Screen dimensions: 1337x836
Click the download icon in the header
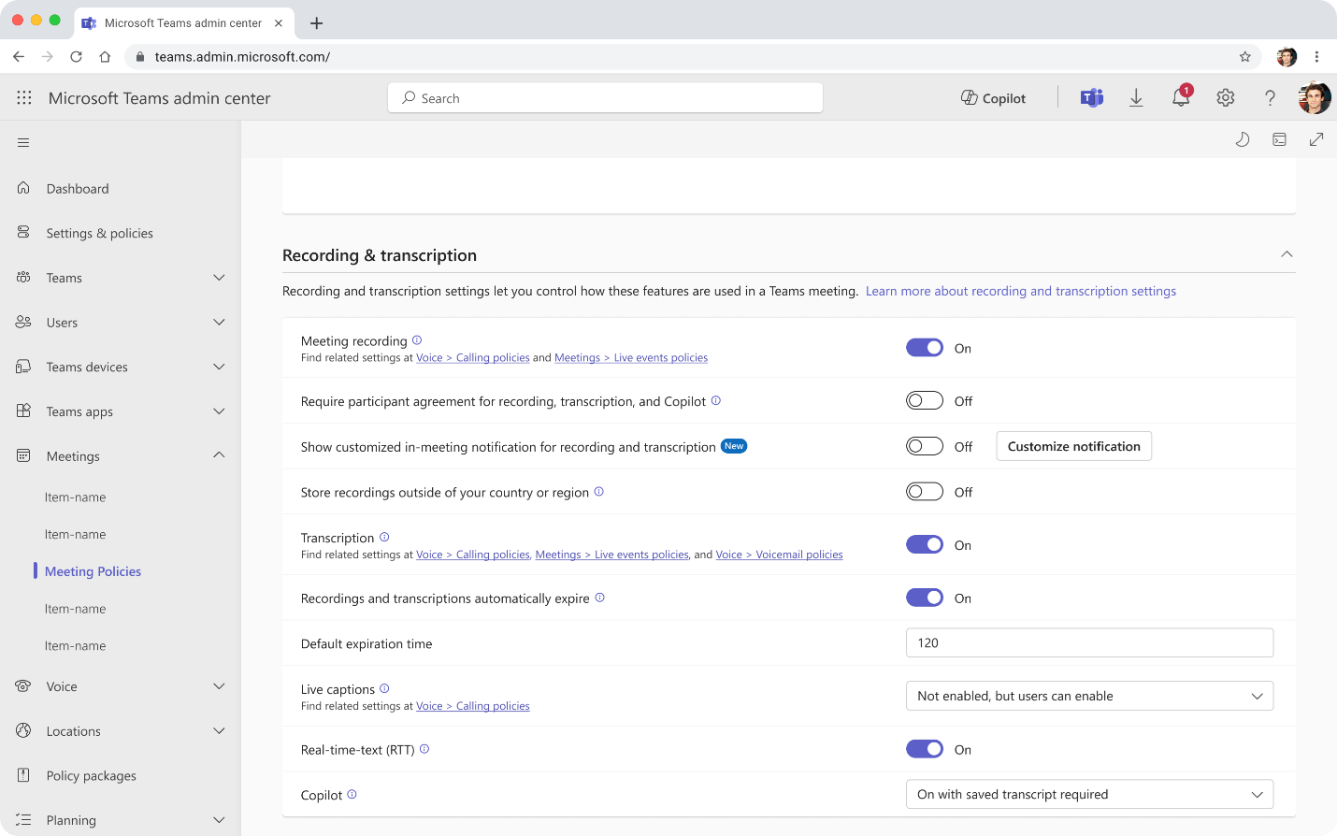pyautogui.click(x=1136, y=98)
